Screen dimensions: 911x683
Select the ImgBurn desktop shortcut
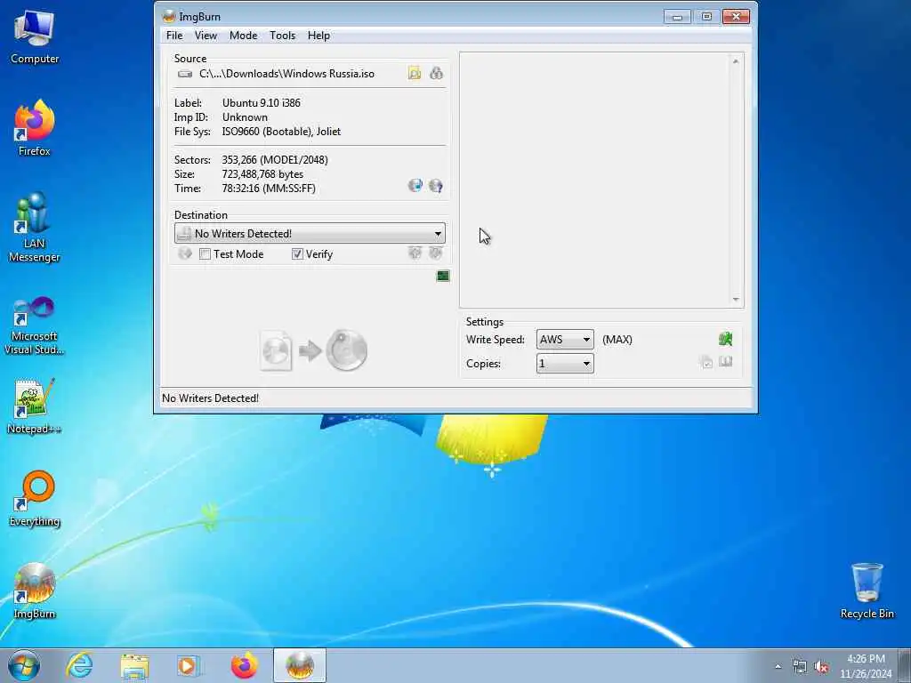(x=35, y=591)
